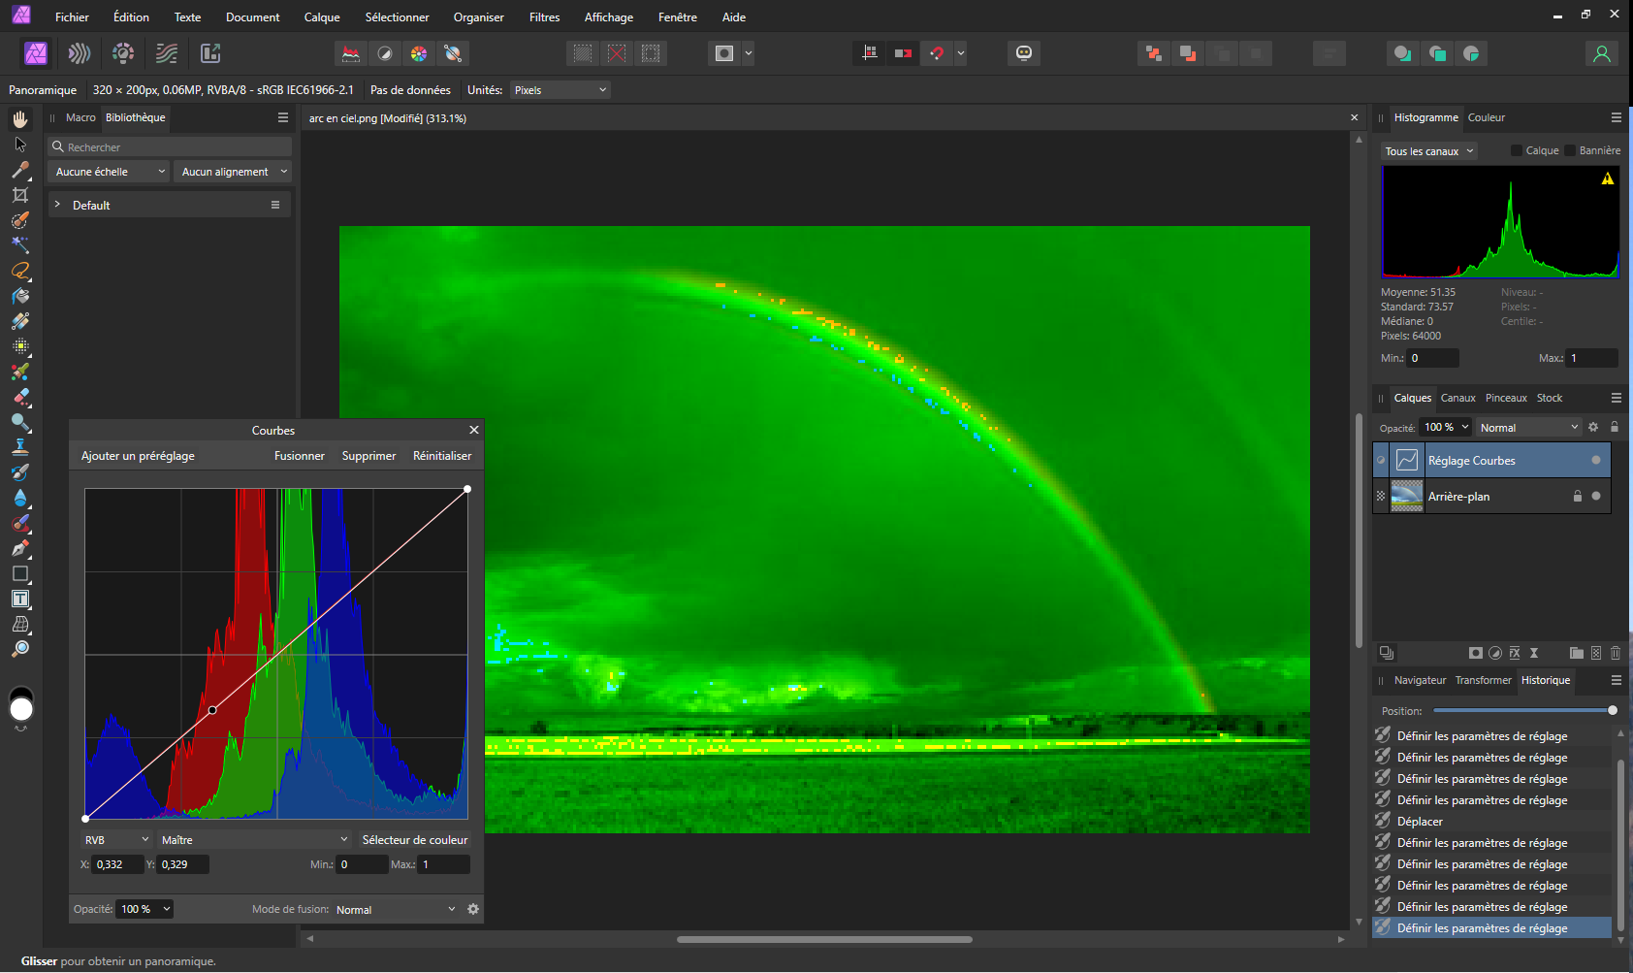Apply Auto Contrast from toolbar
1633x973 pixels.
(385, 53)
